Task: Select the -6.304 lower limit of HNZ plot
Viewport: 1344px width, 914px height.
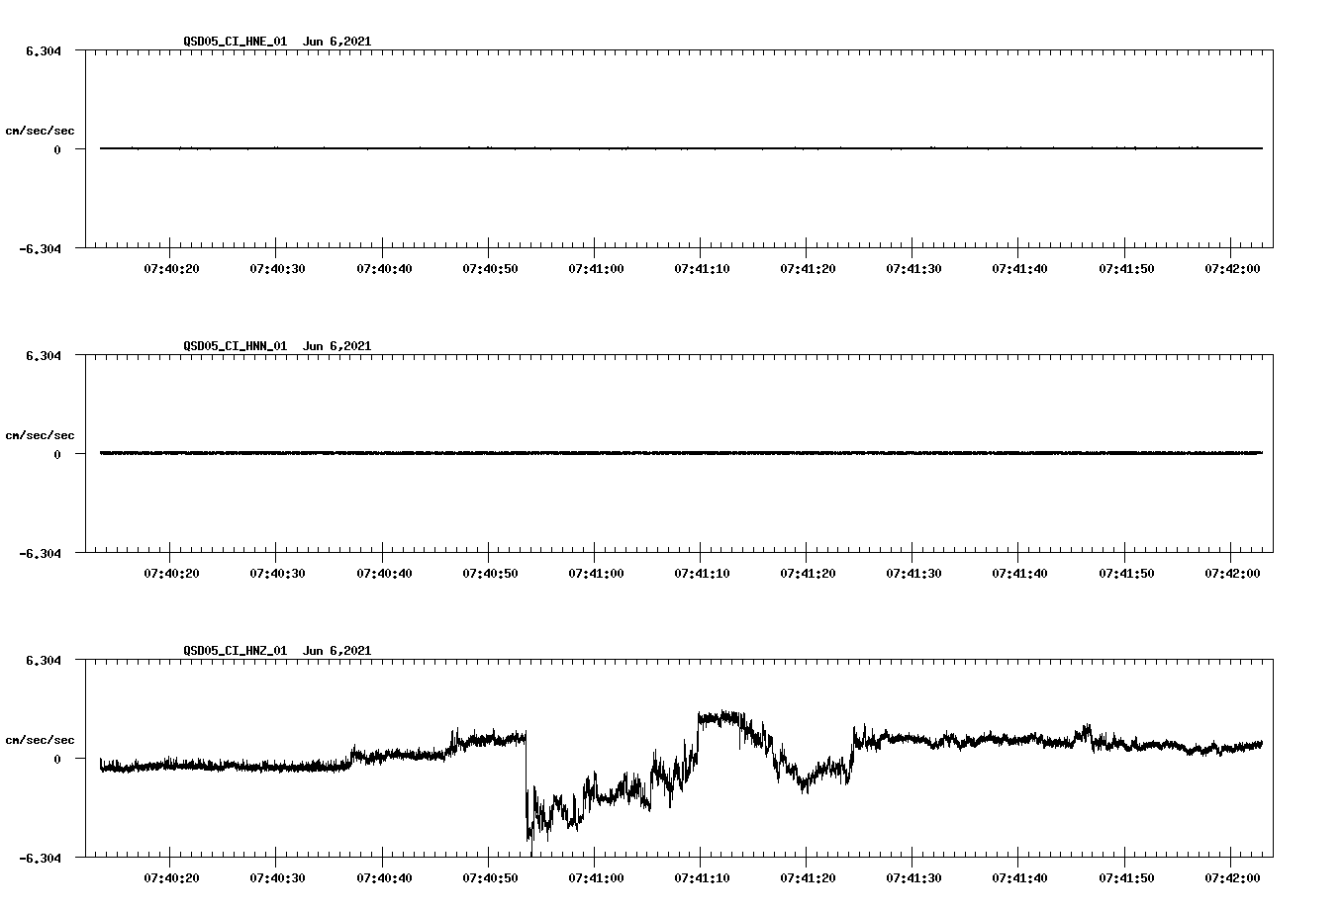Action: 40,859
